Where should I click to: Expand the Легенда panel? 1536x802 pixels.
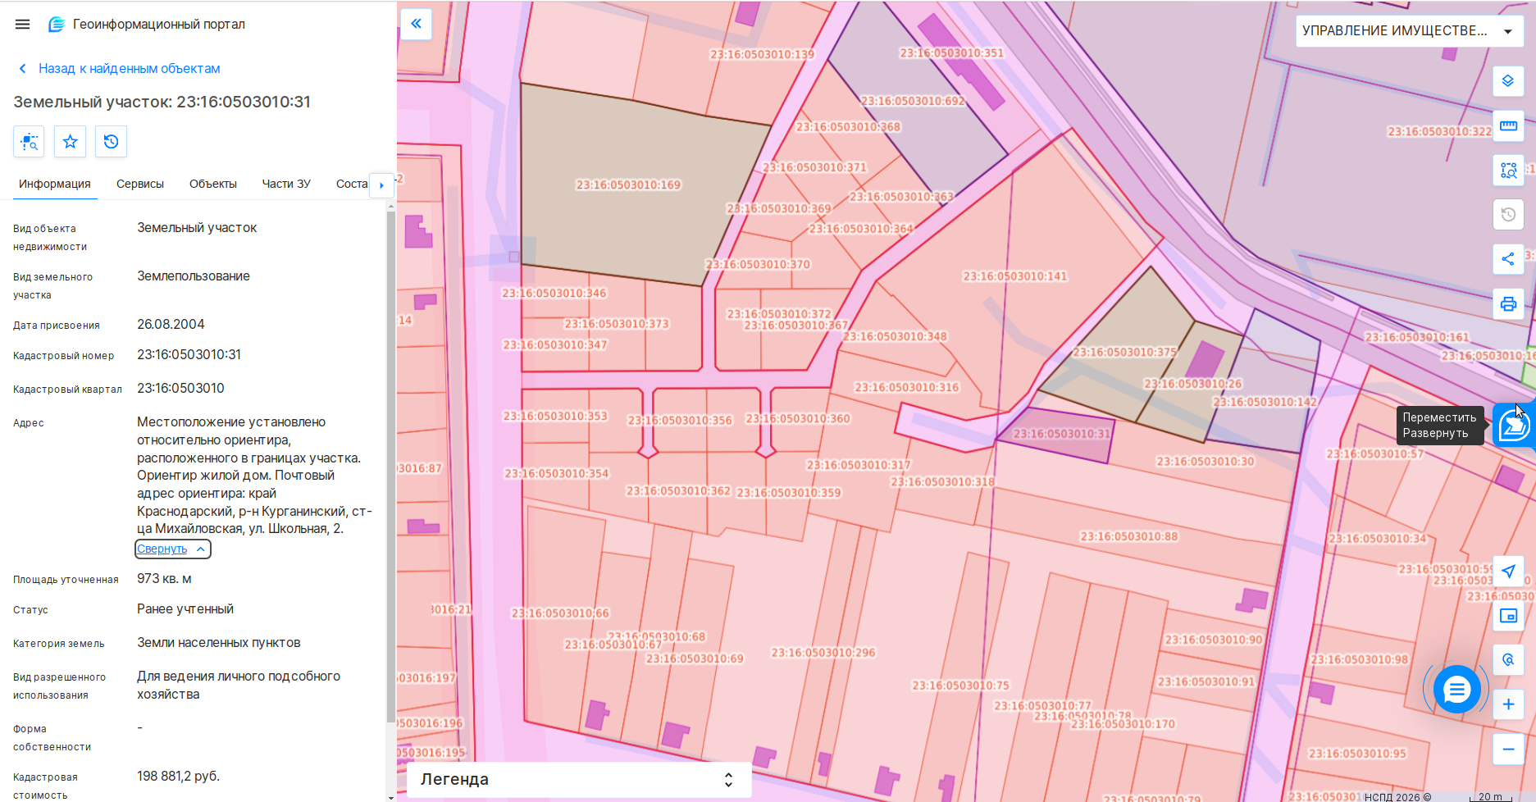pyautogui.click(x=579, y=779)
